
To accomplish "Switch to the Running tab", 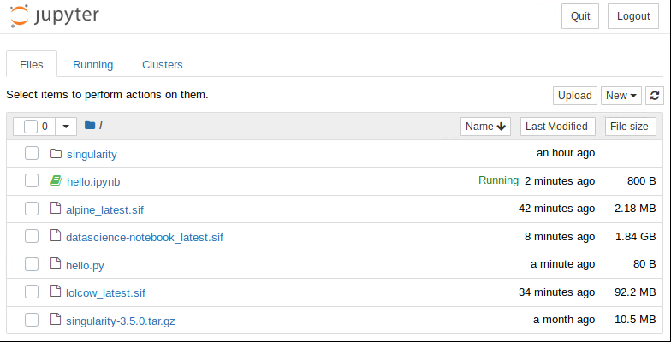I will coord(92,65).
